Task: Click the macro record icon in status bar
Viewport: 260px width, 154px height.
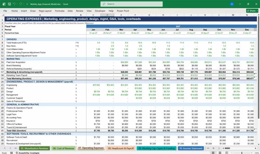Action: [11, 153]
